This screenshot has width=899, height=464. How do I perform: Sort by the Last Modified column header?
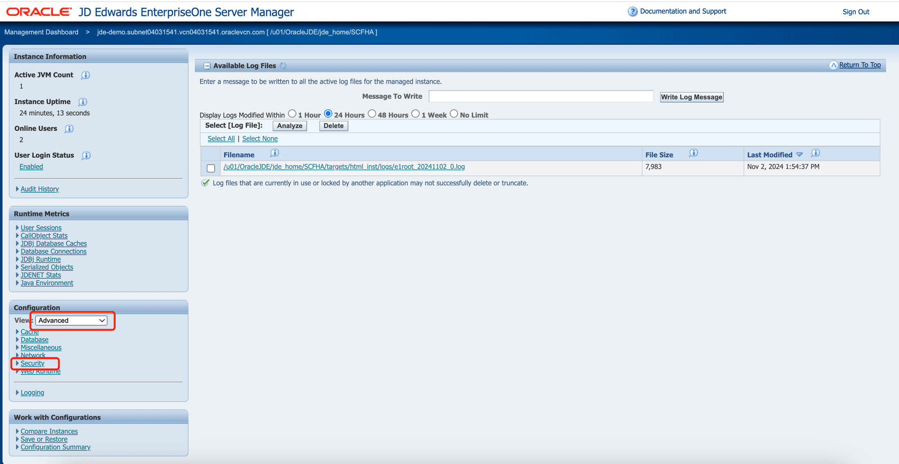point(769,155)
